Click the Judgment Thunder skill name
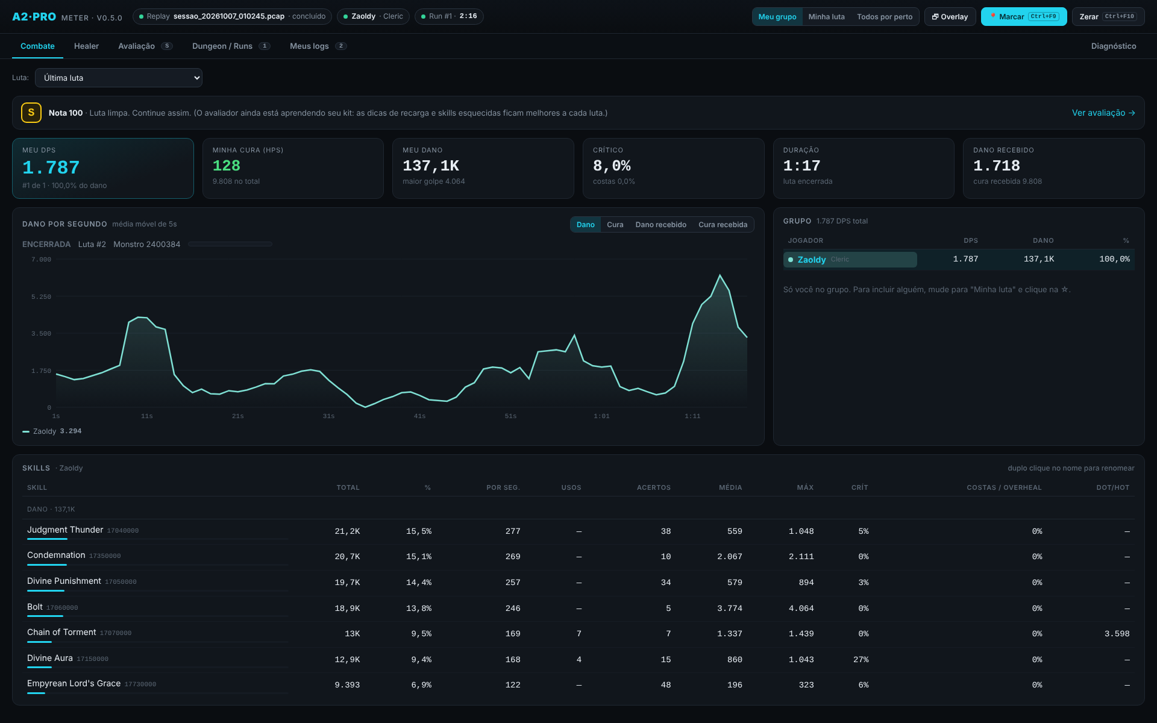The width and height of the screenshot is (1157, 723). point(65,530)
